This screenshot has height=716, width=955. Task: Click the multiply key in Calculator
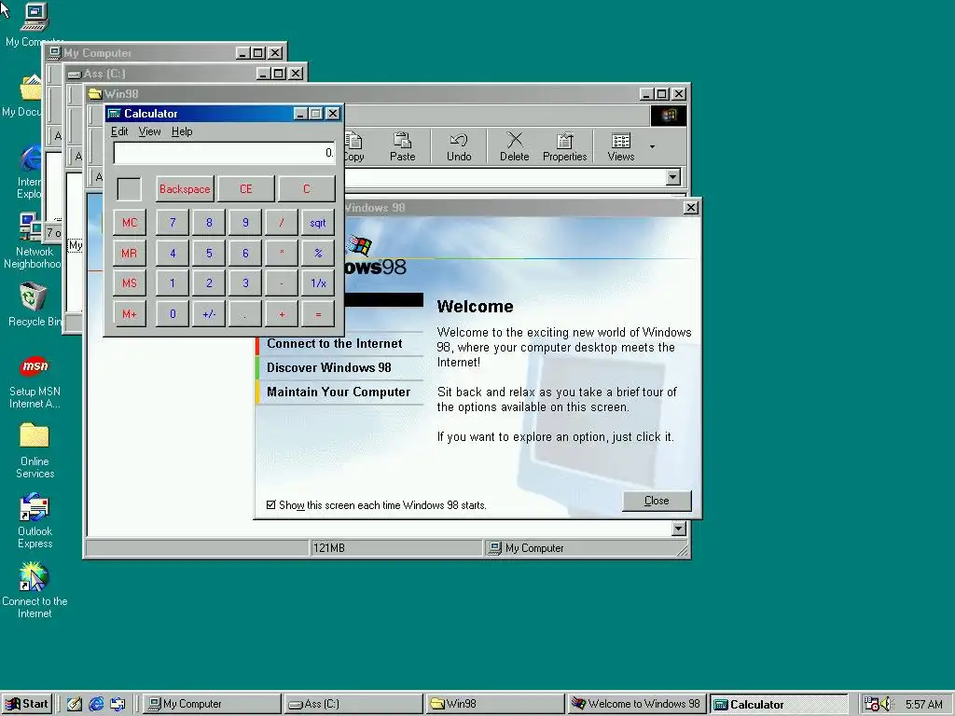point(282,253)
